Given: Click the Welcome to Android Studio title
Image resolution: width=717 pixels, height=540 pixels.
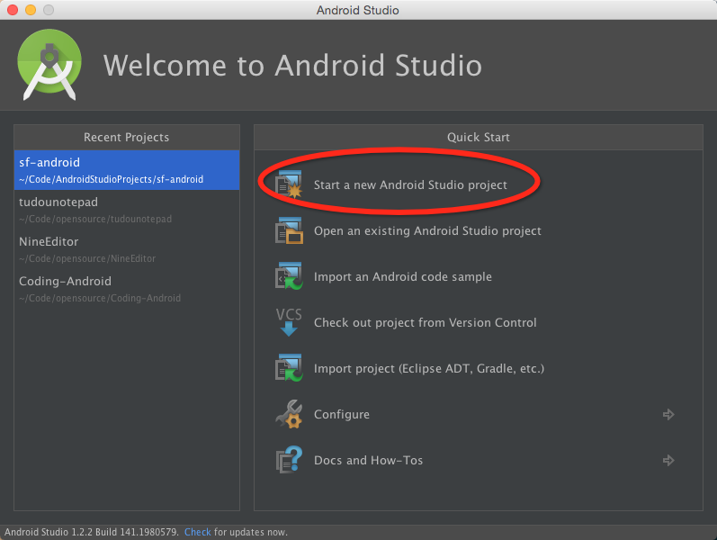Looking at the screenshot, I should (x=292, y=65).
